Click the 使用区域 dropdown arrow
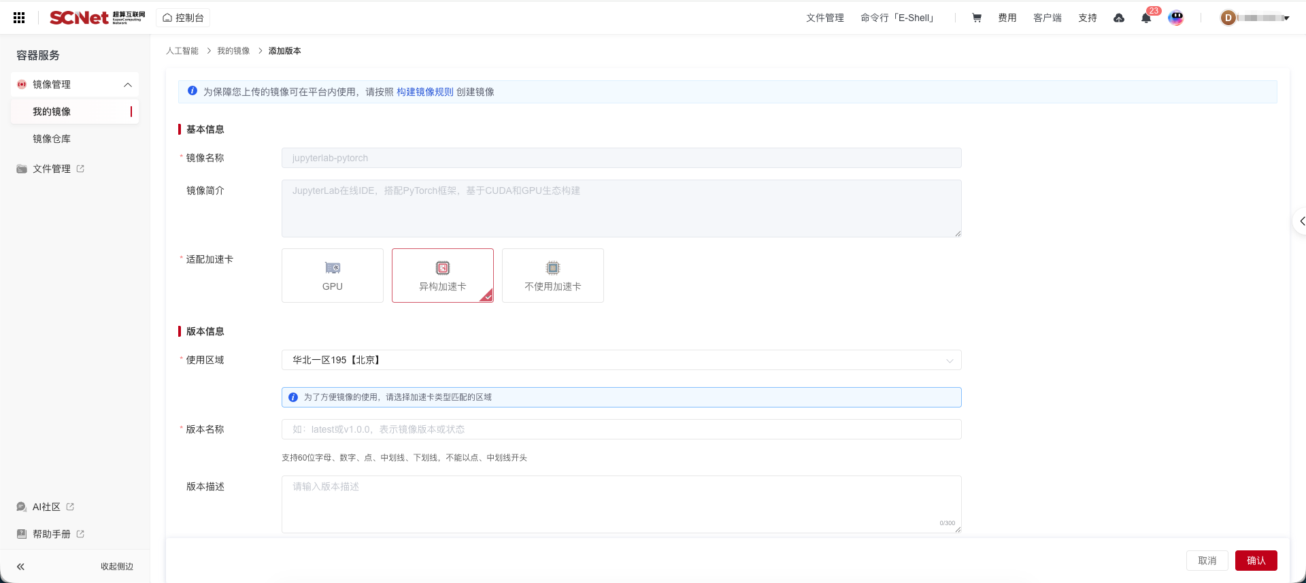The width and height of the screenshot is (1306, 583). (950, 361)
